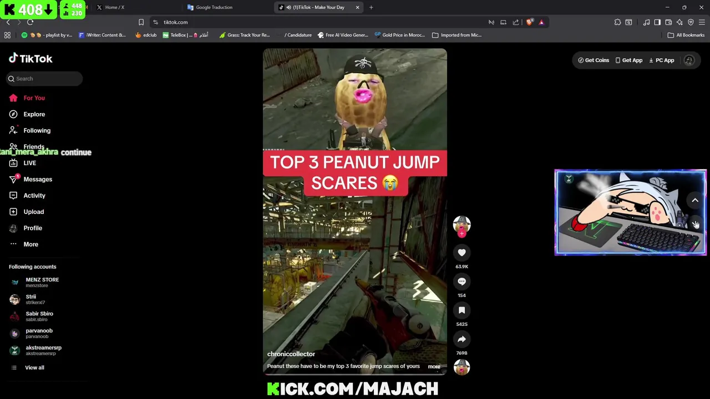Open the edclub bookmark
Viewport: 710px width, 399px height.
(x=146, y=35)
